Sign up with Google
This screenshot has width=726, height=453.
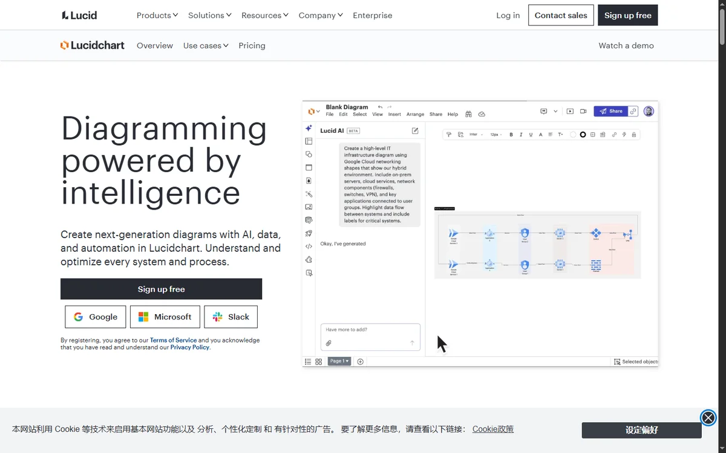click(96, 316)
